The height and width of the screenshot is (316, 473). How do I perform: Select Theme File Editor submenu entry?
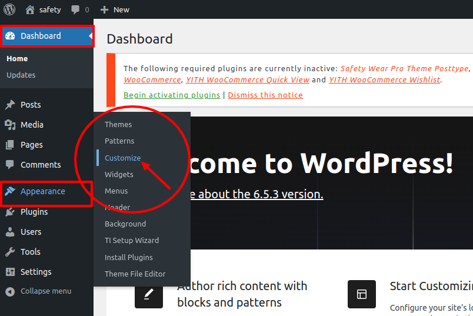pyautogui.click(x=135, y=274)
